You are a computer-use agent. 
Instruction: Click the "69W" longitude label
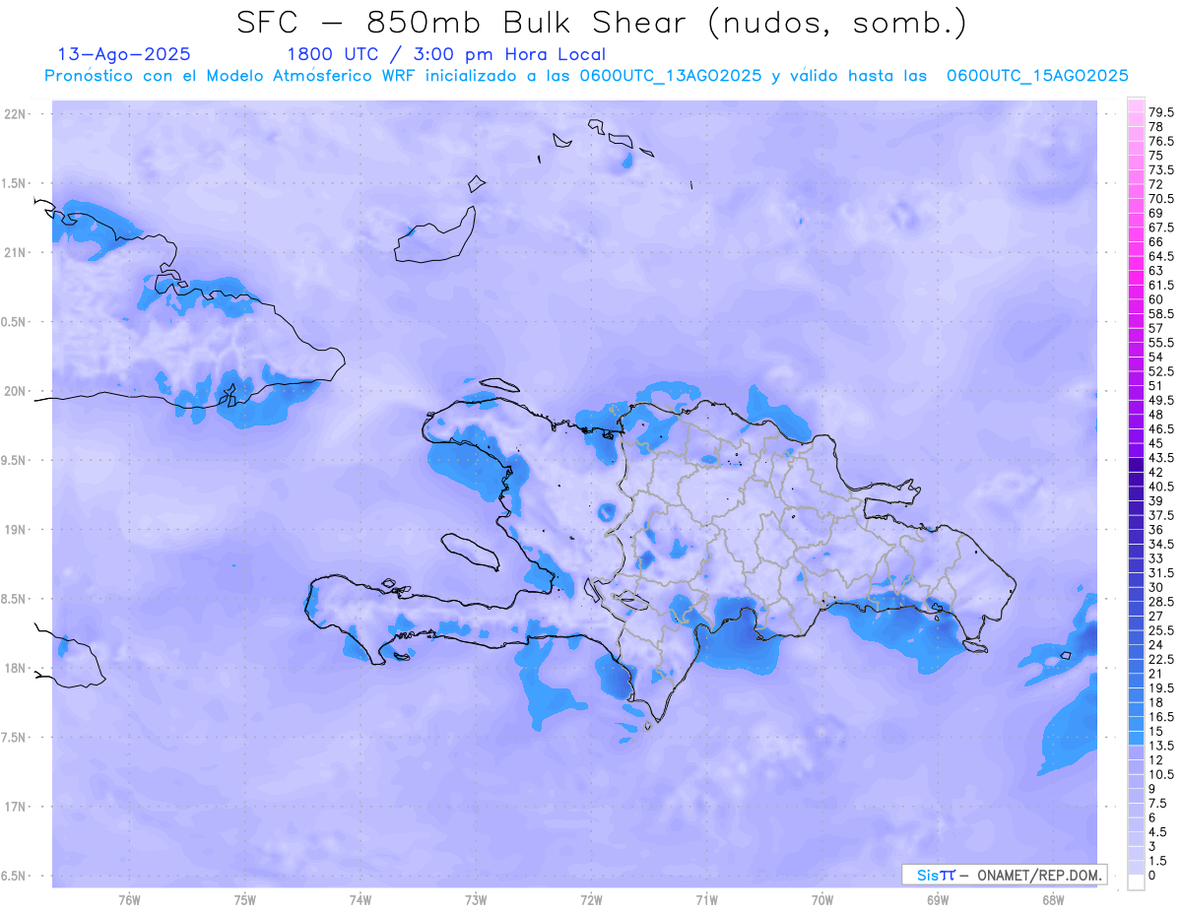(x=938, y=899)
